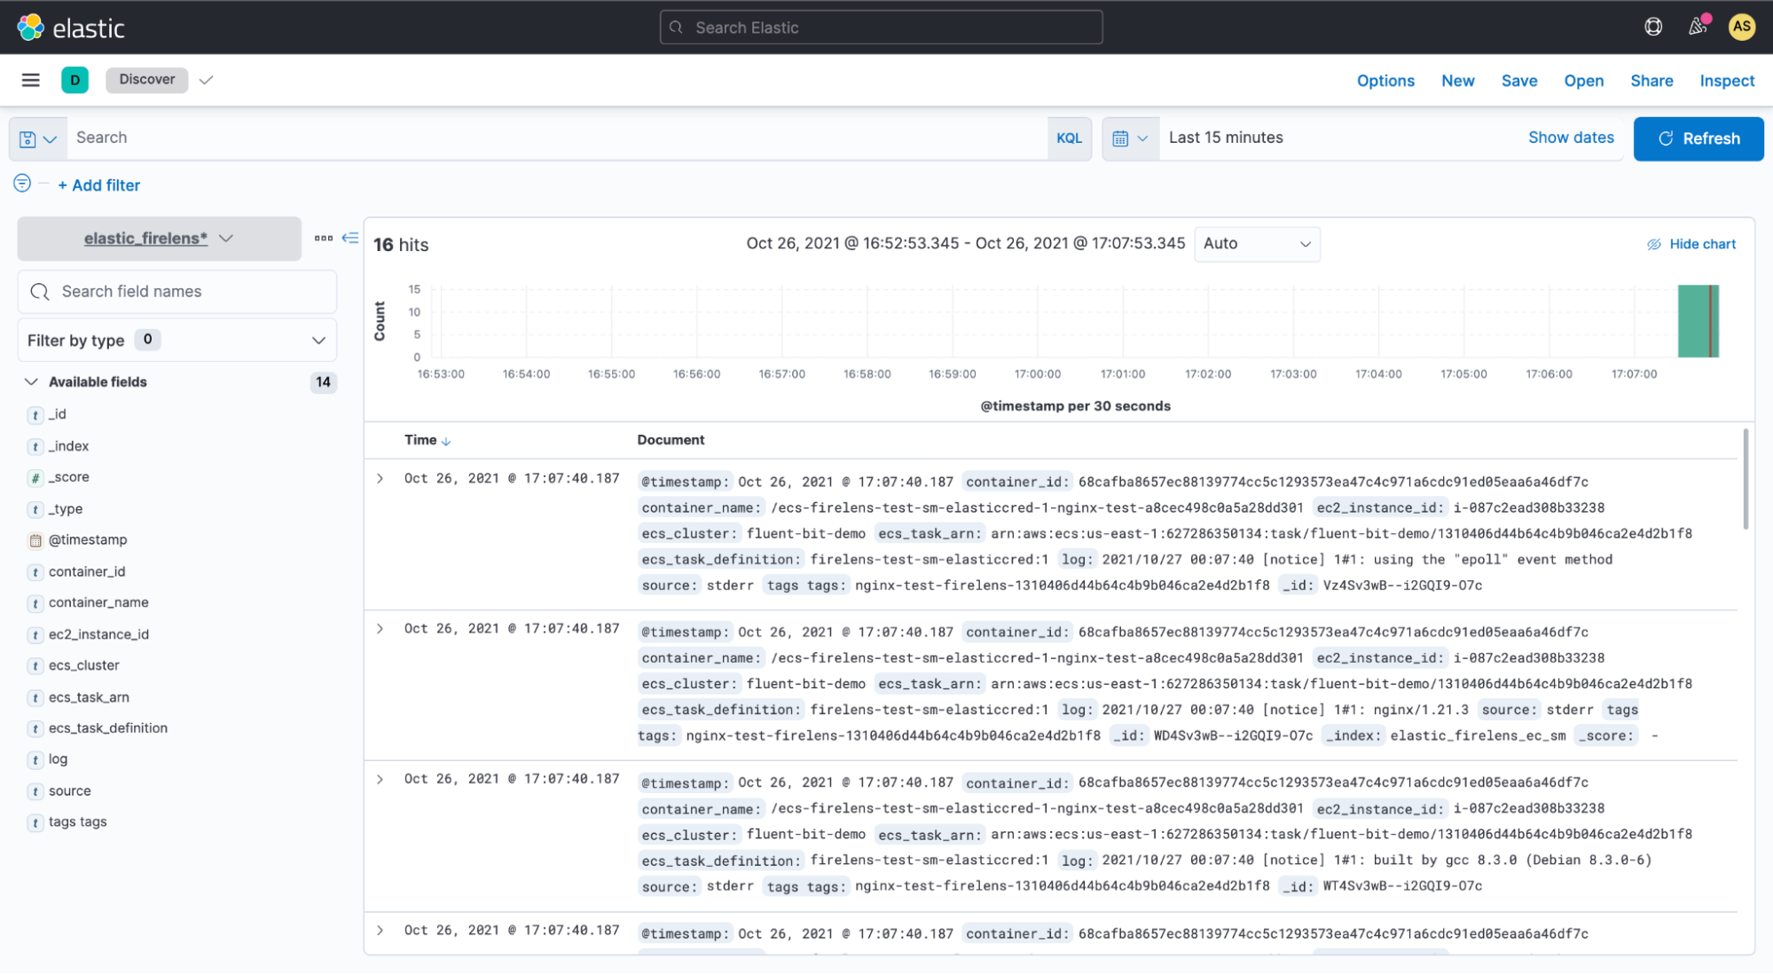1773x974 pixels.
Task: Click the _id field type icon
Action: point(35,414)
